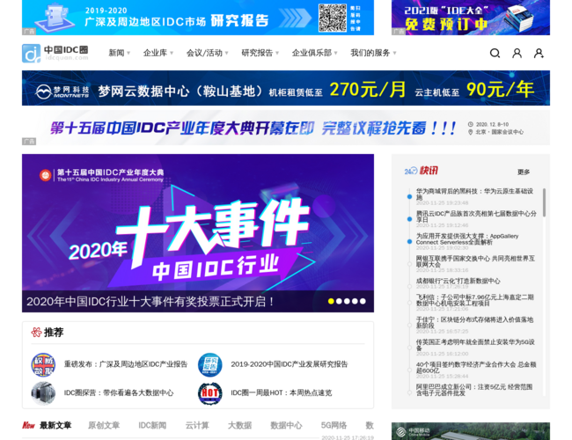Expand the 研究报告 menu dropdown

coord(260,53)
